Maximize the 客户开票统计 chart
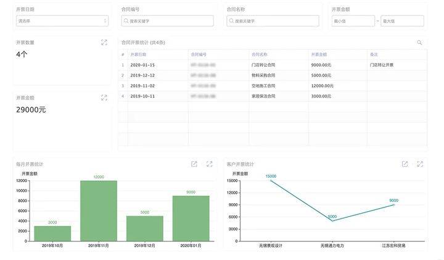This screenshot has width=444, height=260. (x=419, y=164)
